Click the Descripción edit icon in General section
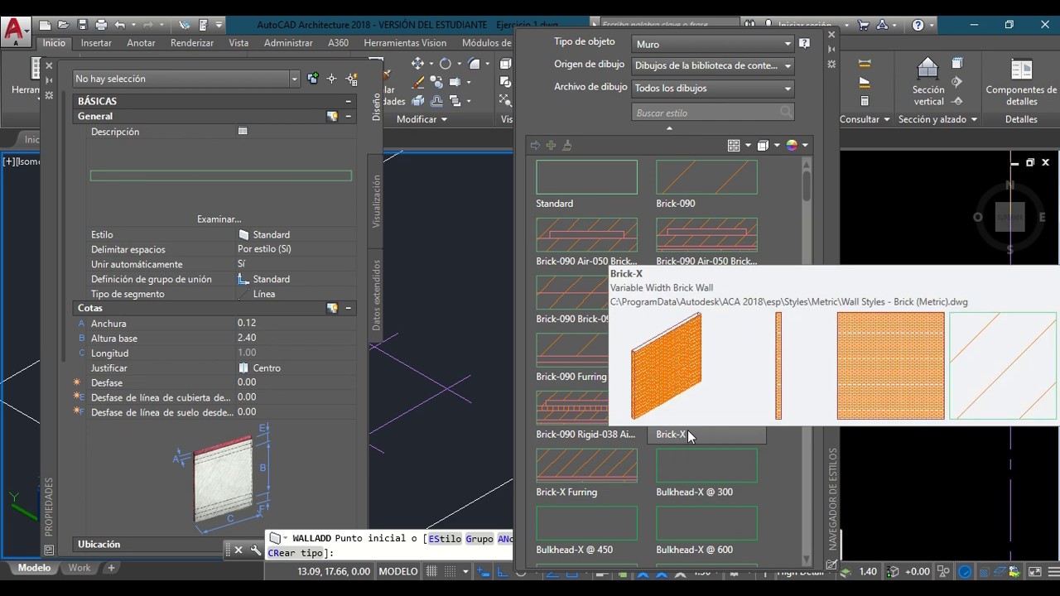This screenshot has width=1060, height=596. click(x=243, y=132)
